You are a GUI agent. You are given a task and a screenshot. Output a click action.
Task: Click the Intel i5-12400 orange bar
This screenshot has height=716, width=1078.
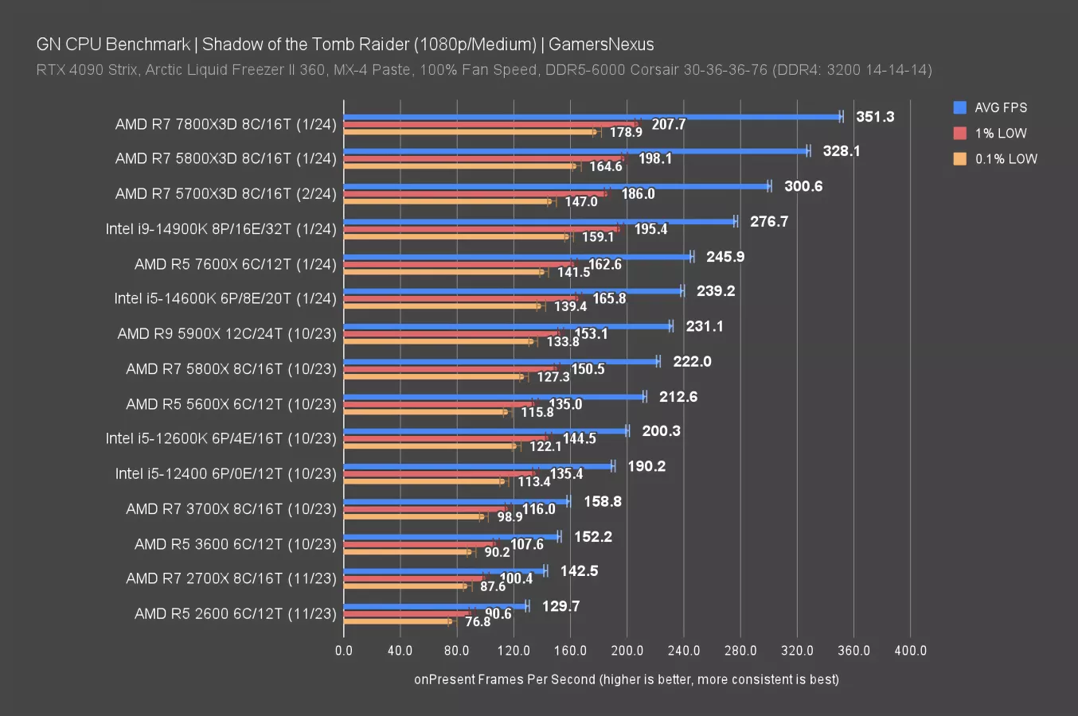click(x=422, y=481)
